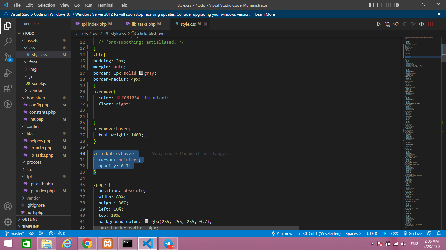Toggle the Secondary Side Bar layout
446x250 pixels.
[x=388, y=5]
